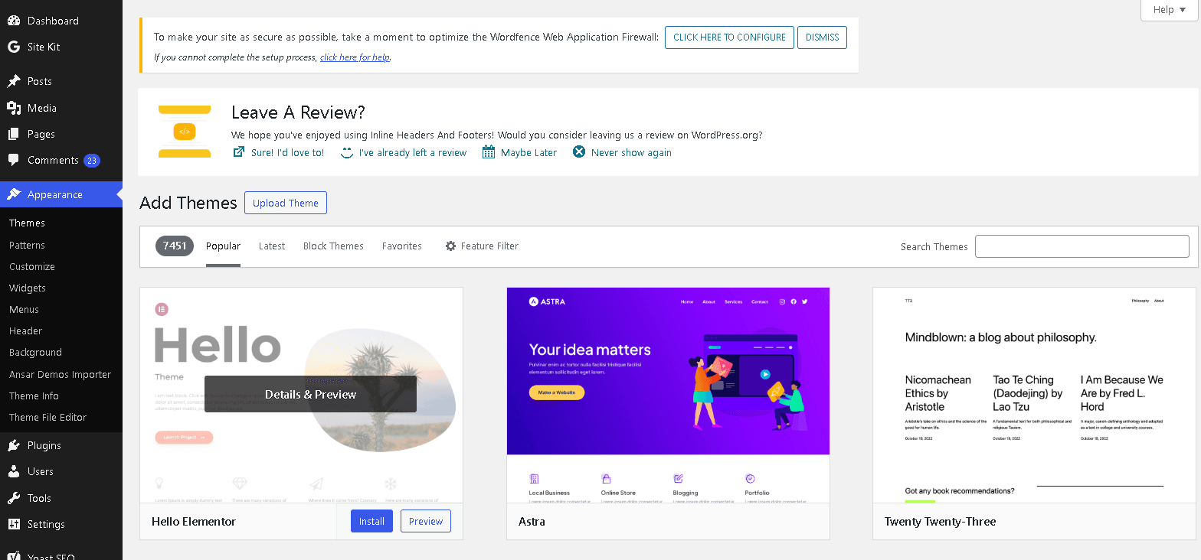Expand the Help dropdown tab
The height and width of the screenshot is (560, 1201).
click(1169, 10)
